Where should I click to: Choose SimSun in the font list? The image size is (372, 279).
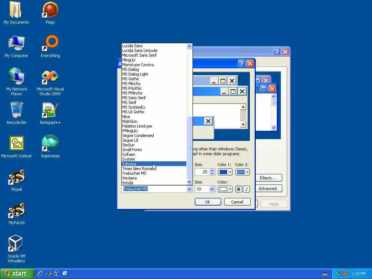pos(154,145)
